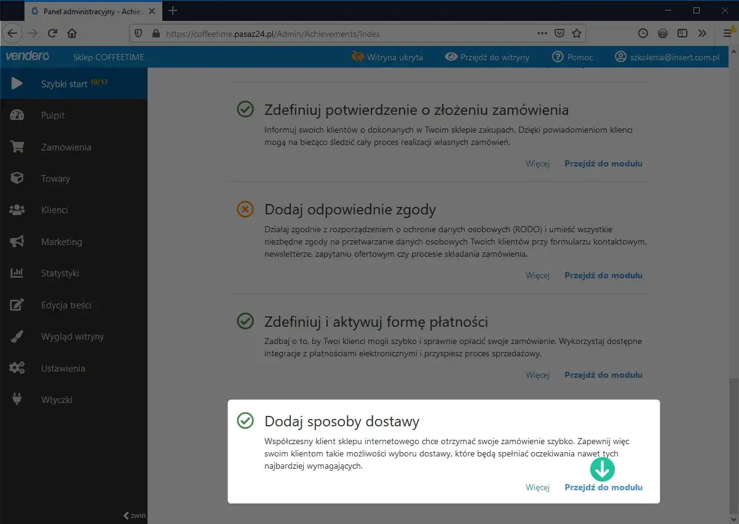
Task: Click the Ustawienia gears icon
Action: [x=17, y=368]
